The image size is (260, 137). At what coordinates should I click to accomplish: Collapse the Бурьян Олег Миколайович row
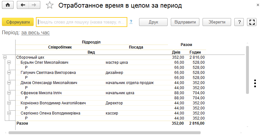tap(9, 62)
